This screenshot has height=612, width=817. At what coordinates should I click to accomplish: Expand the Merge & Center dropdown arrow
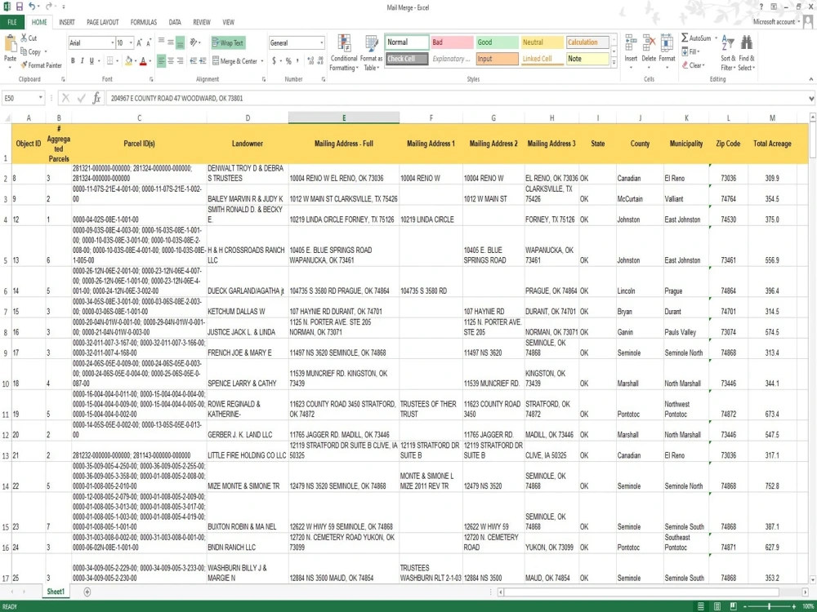(261, 61)
